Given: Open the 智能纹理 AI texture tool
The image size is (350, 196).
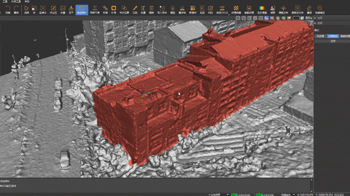Looking at the screenshot, I should 249,9.
